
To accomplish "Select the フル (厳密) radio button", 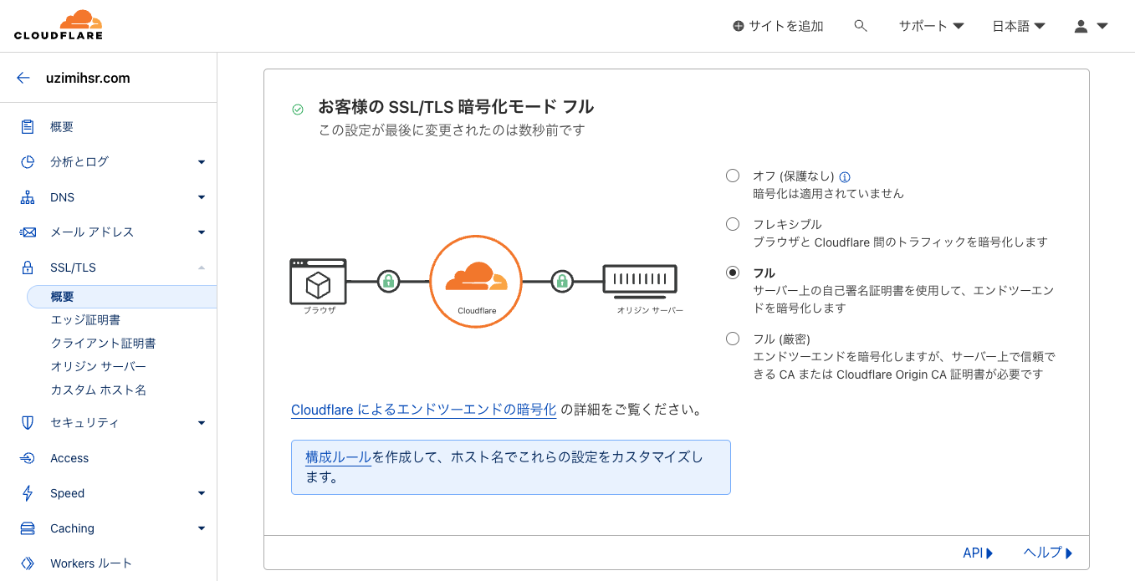I will click(733, 339).
